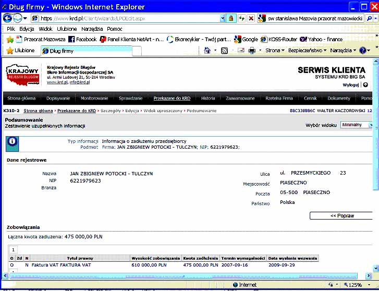This screenshot has width=379, height=291.
Task: Click the magnifier search button
Action: click(369, 18)
